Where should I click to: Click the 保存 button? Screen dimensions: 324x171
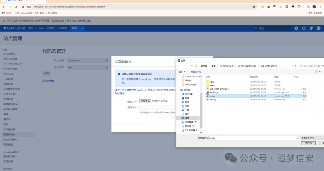(46, 73)
